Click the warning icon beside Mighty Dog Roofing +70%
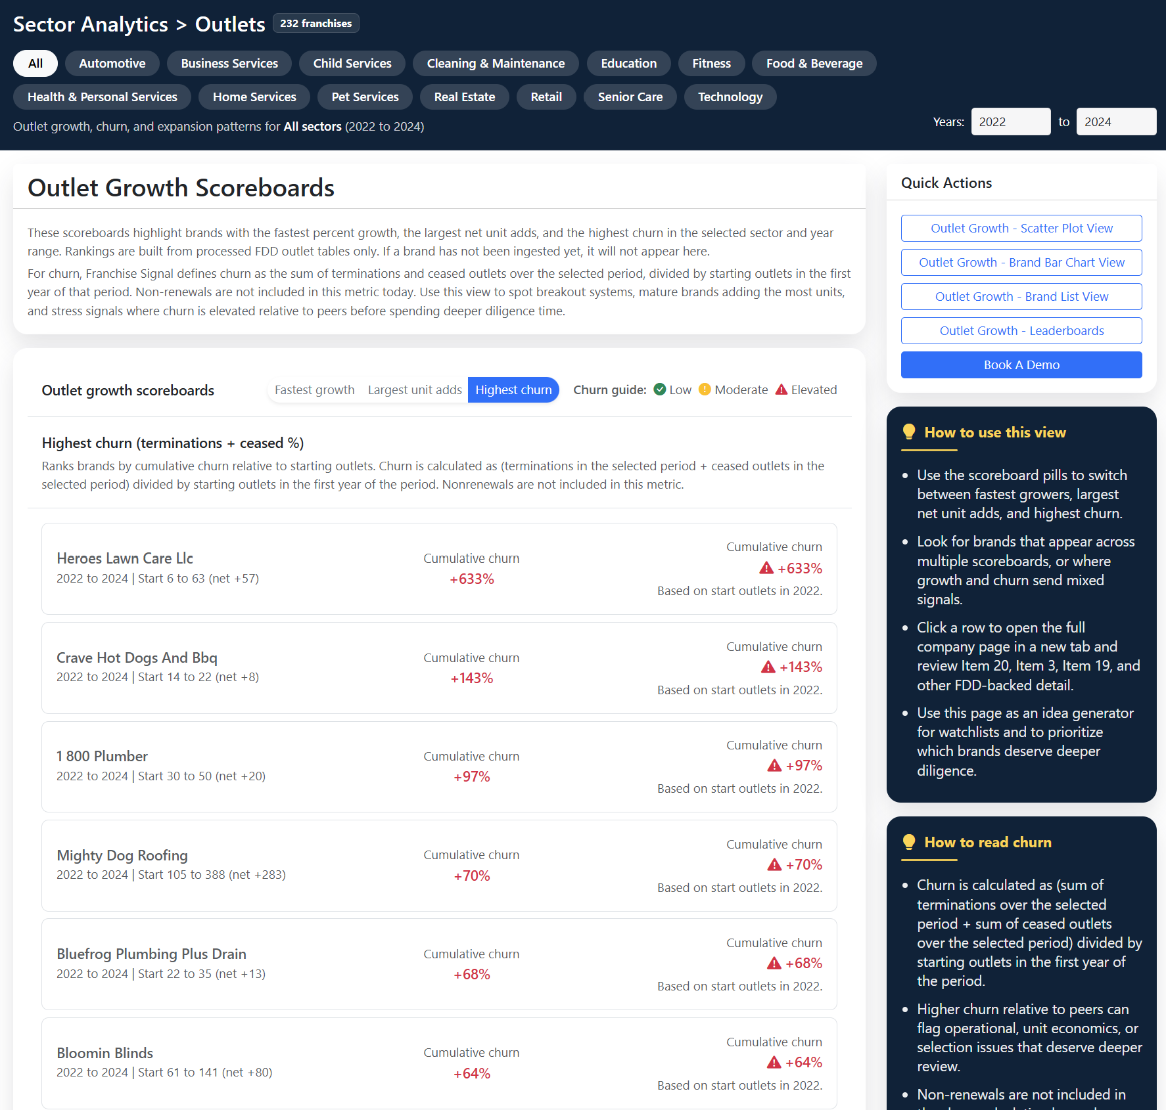 (x=775, y=865)
